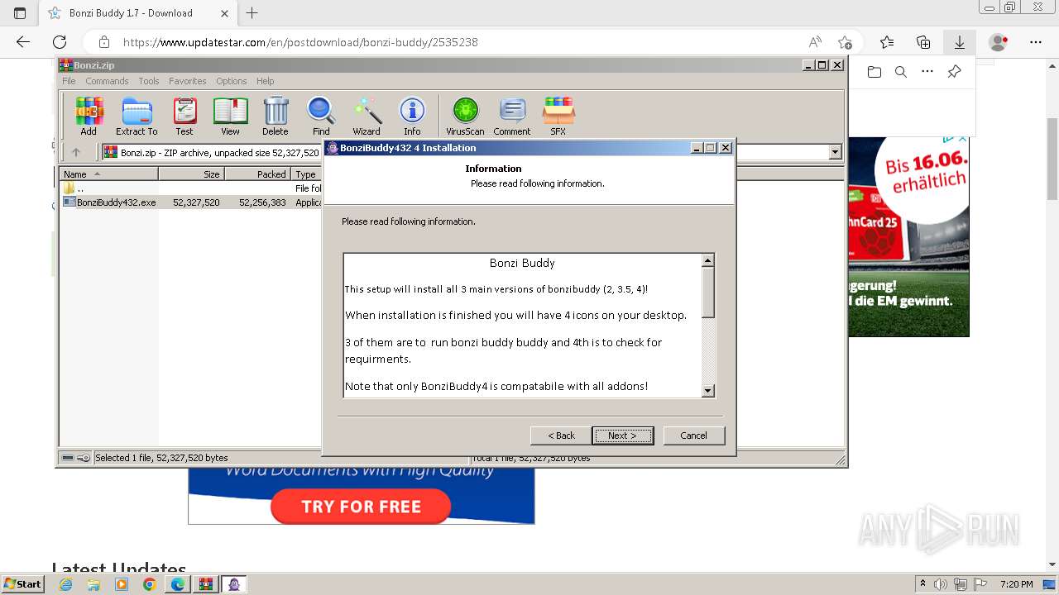The width and height of the screenshot is (1059, 595).
Task: Sort file list by Name column
Action: pyautogui.click(x=109, y=174)
